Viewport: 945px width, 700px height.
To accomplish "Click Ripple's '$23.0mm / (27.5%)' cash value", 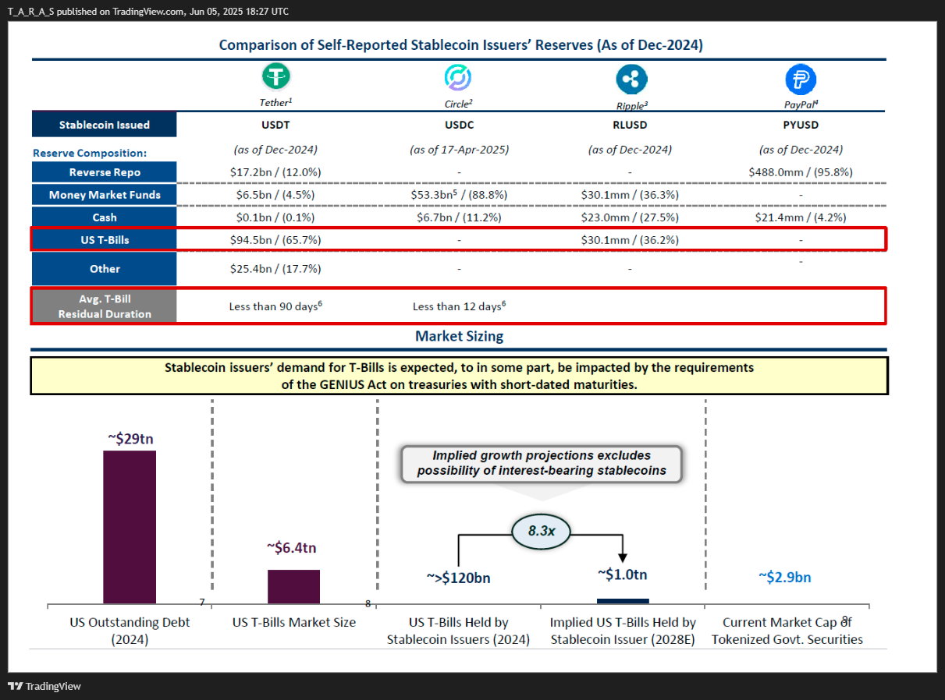I will pyautogui.click(x=630, y=217).
